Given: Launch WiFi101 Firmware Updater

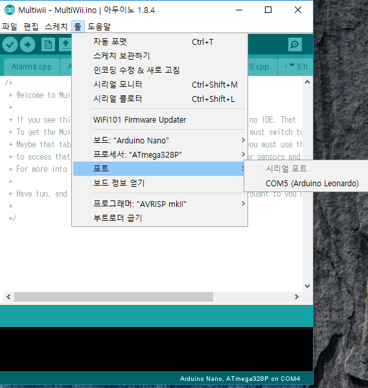Looking at the screenshot, I should click(159, 120).
